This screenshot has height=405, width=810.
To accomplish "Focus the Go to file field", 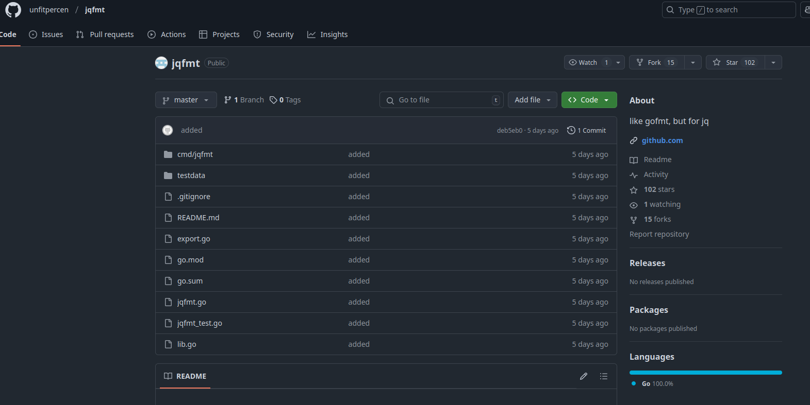I will coord(441,100).
